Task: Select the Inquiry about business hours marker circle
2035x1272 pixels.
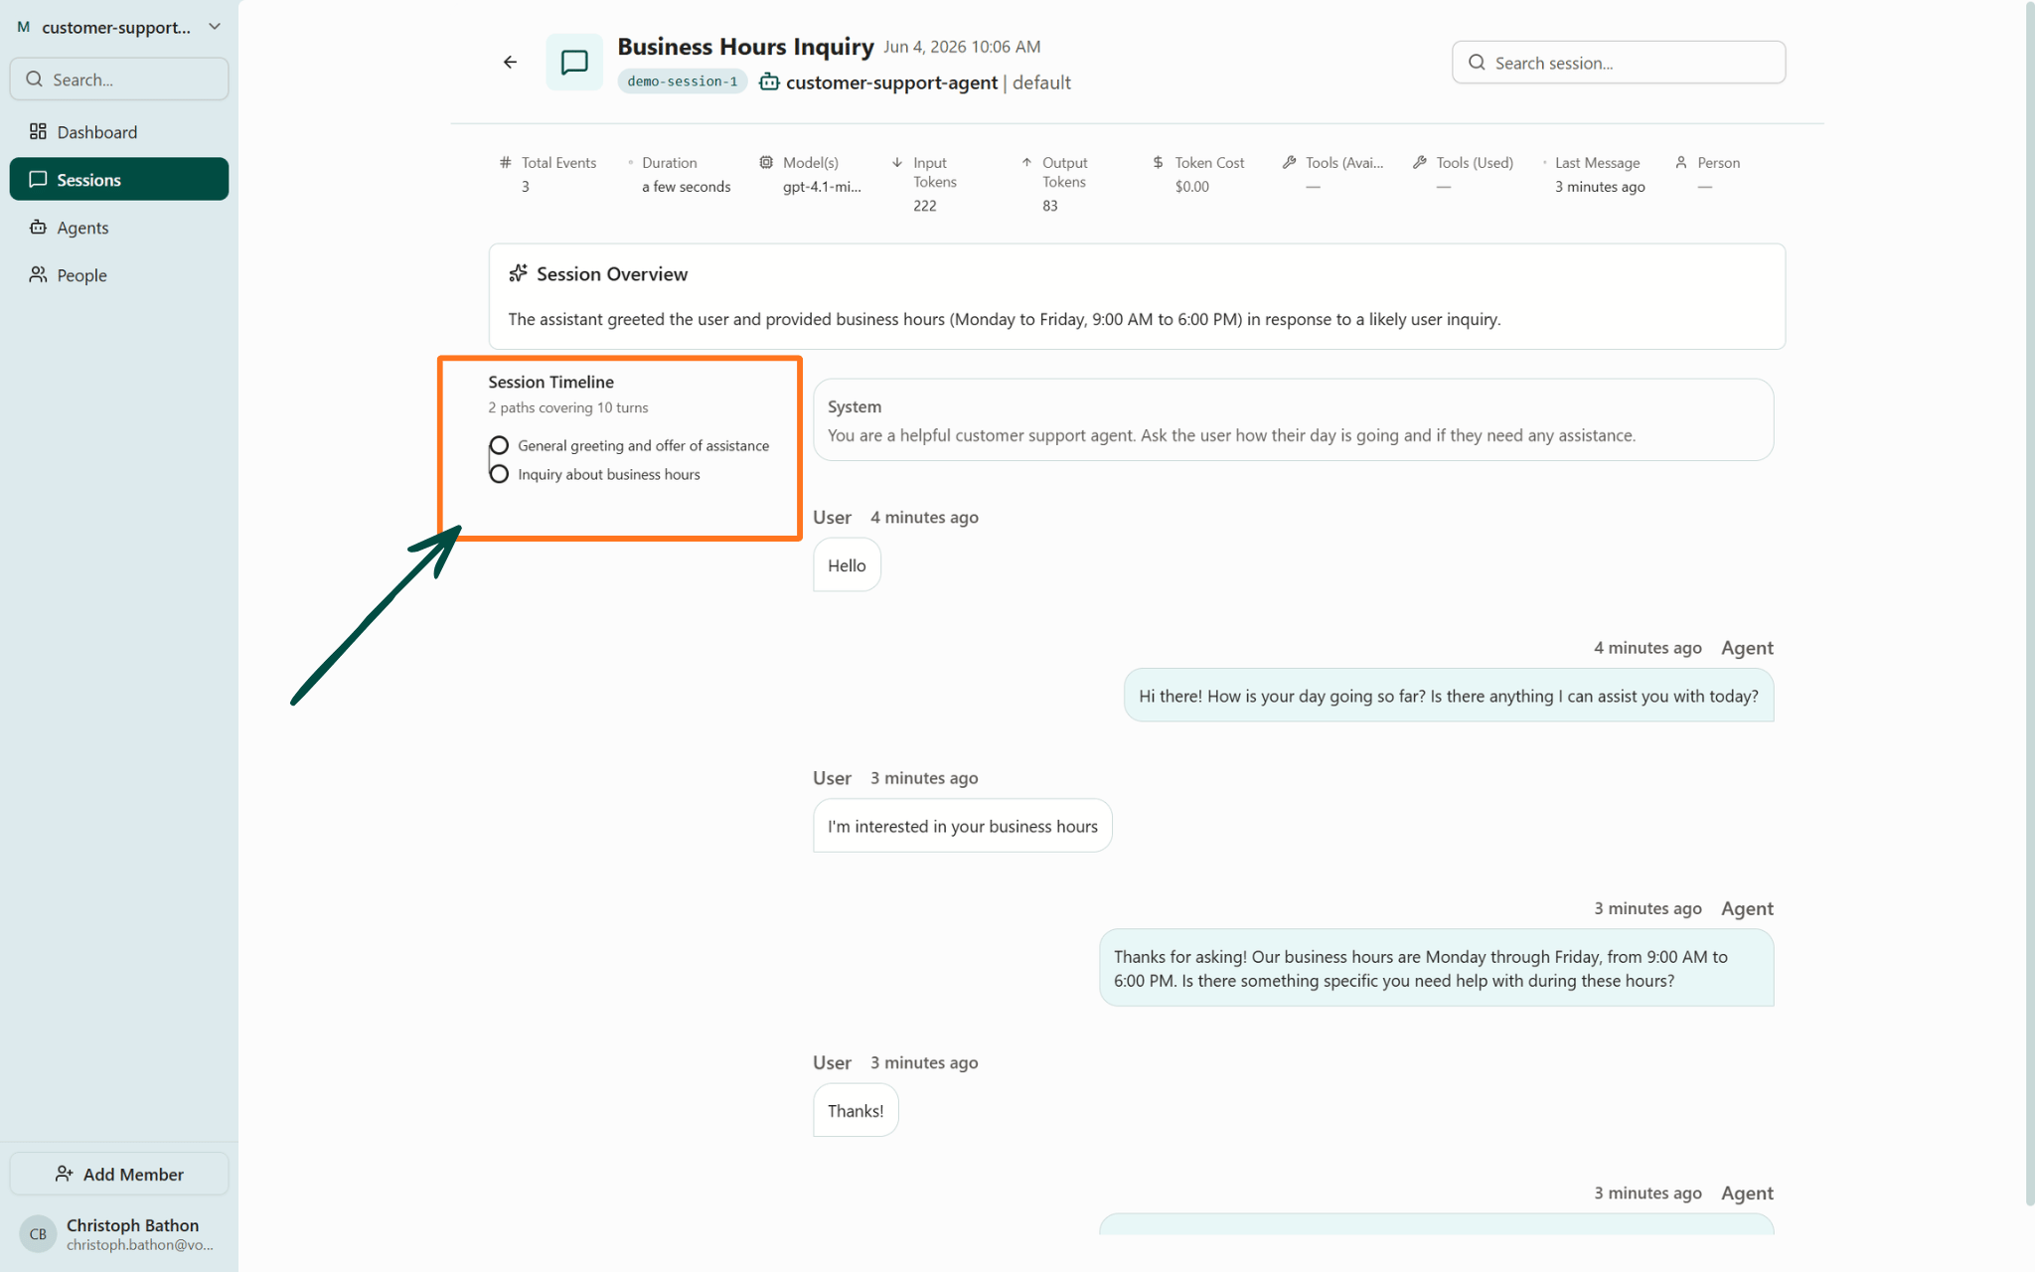Action: tap(499, 474)
